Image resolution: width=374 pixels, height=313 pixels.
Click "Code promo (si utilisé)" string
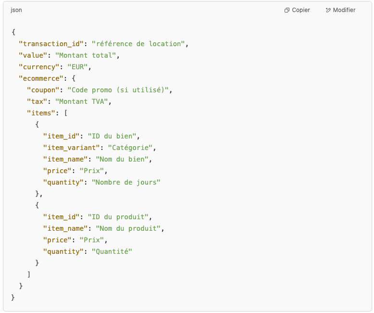pos(118,90)
